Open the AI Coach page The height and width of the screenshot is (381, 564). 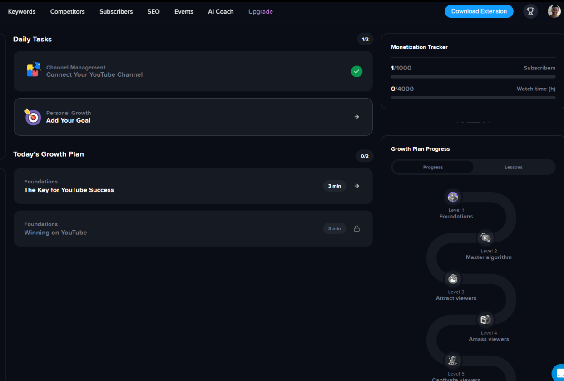pyautogui.click(x=221, y=11)
